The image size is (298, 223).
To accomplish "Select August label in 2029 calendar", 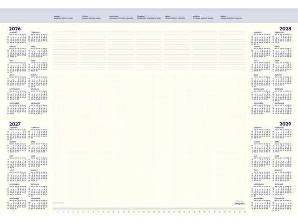I will coord(279,170).
